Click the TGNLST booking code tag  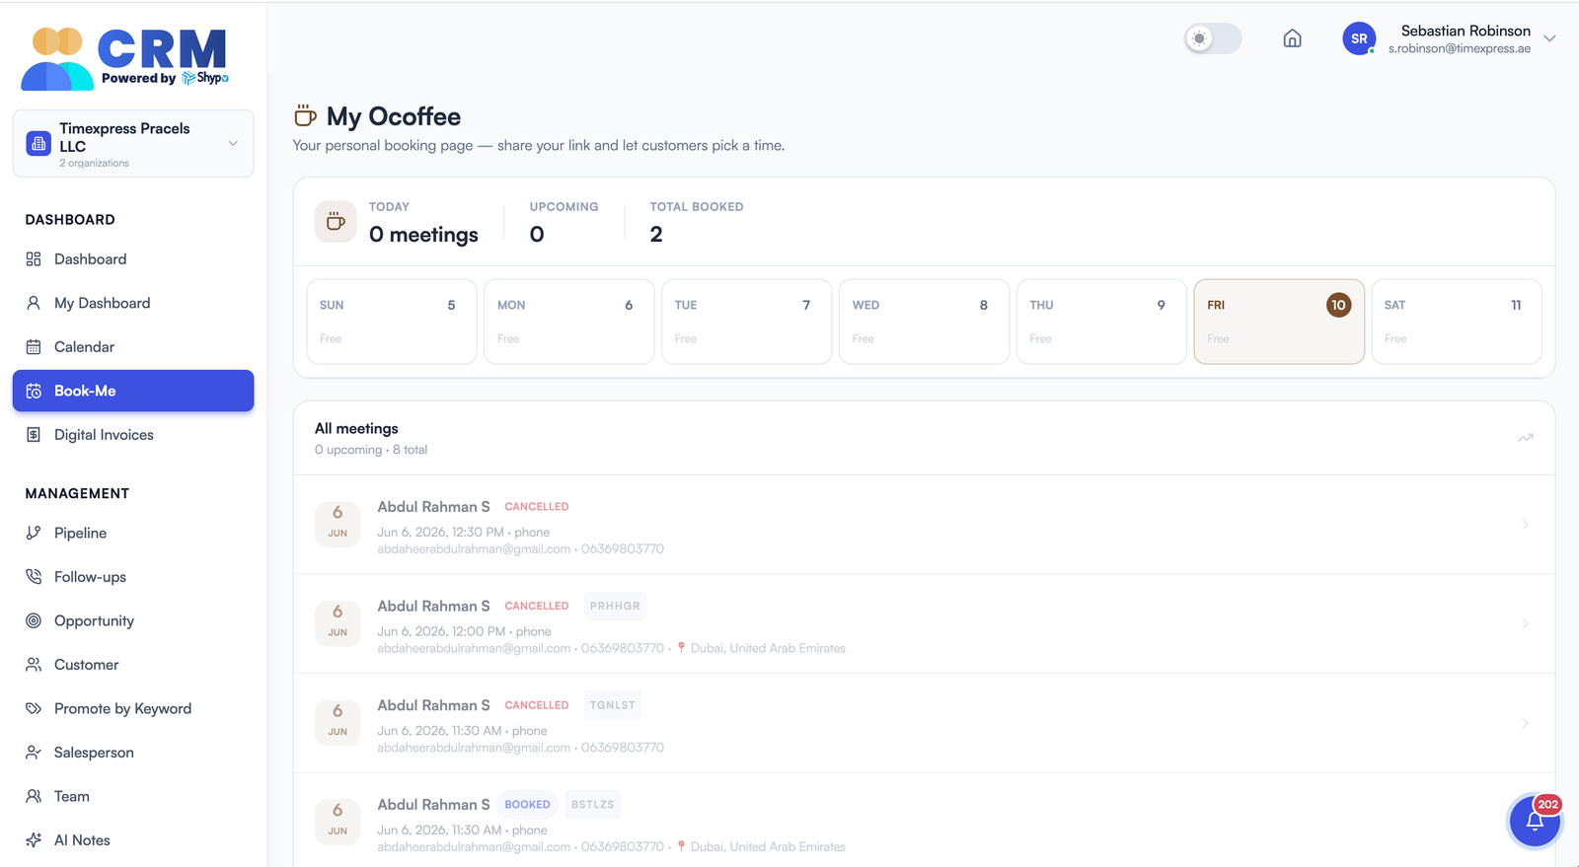point(612,705)
